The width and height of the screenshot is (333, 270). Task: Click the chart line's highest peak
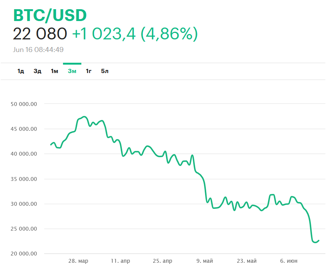click(85, 117)
